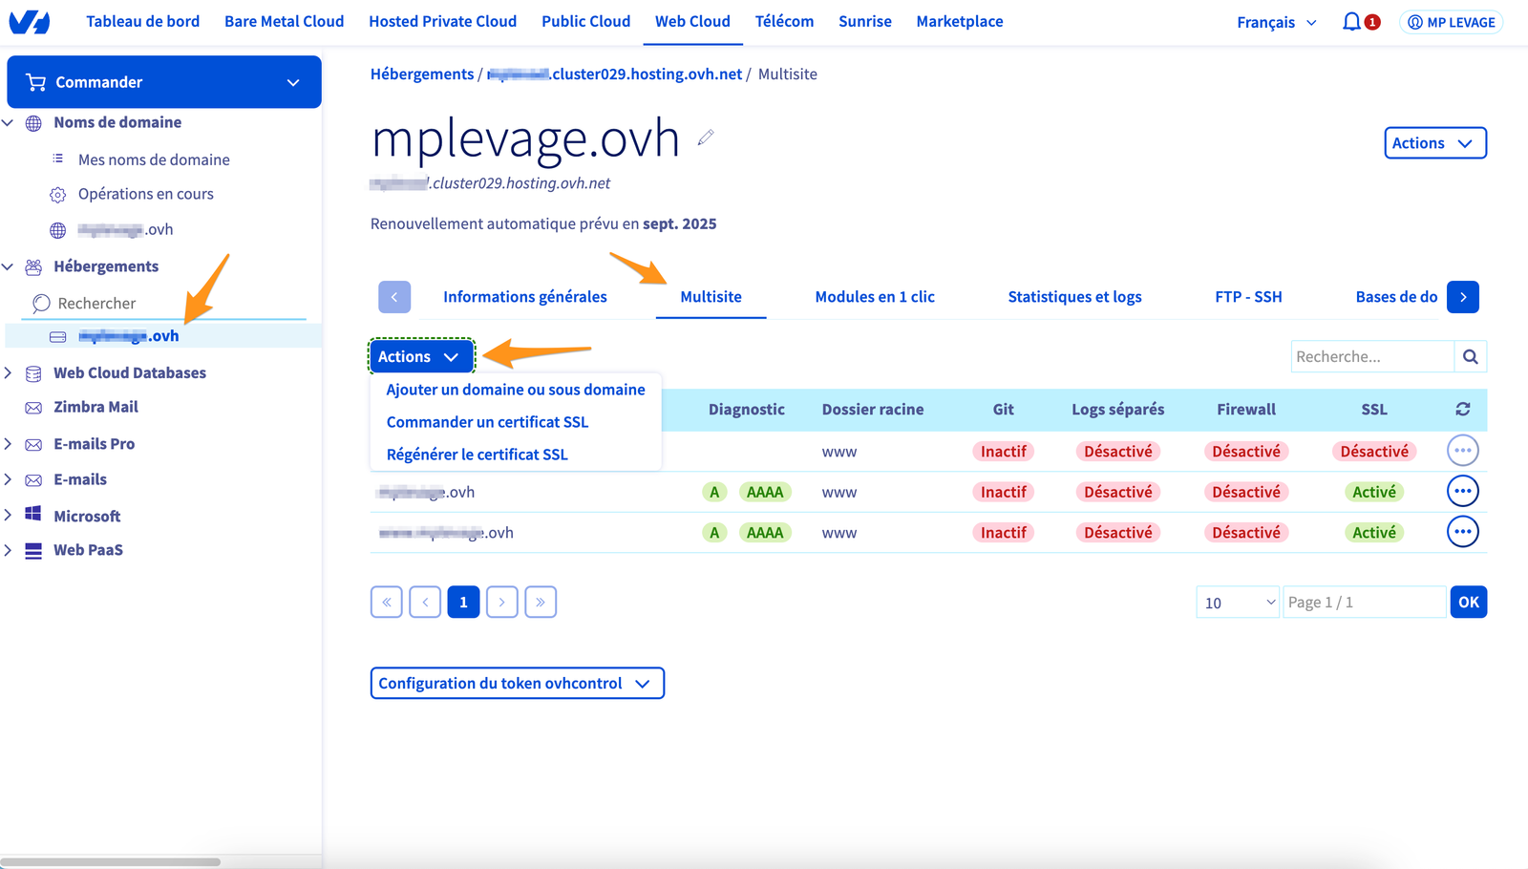Open the Bases de do tab
This screenshot has width=1528, height=869.
[x=1396, y=297]
